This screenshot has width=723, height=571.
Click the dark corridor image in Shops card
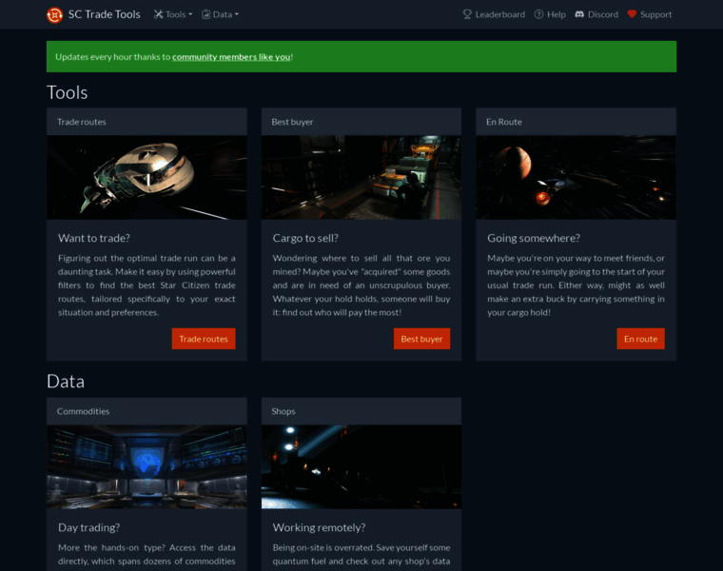[361, 466]
